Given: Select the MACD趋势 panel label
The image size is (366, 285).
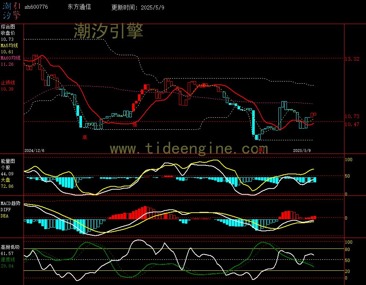Looking at the screenshot, I should click(x=11, y=203).
